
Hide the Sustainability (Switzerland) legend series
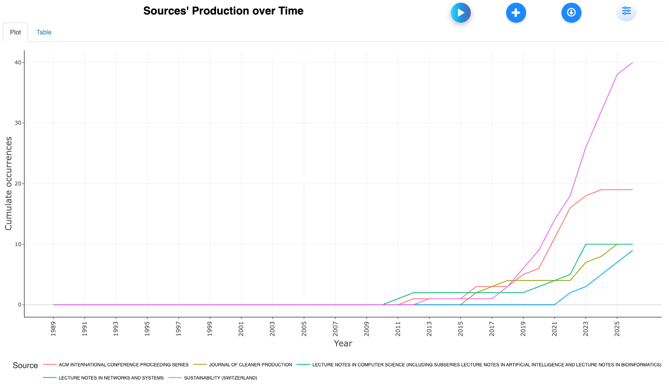(220, 378)
